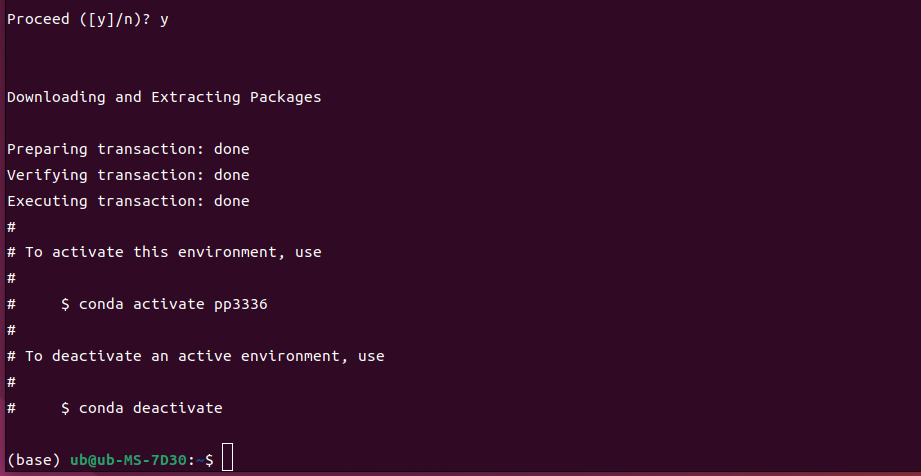The height and width of the screenshot is (476, 921).
Task: Click the terminal cursor block at the prompt
Action: point(227,459)
